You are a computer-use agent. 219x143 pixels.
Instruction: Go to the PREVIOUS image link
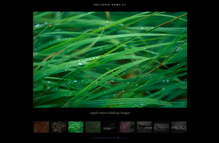pos(103,138)
